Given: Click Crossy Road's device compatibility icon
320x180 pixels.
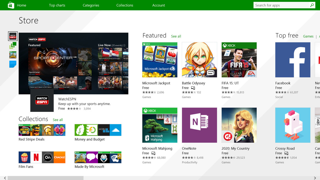Looking at the screenshot, I should pyautogui.click(x=286, y=153).
